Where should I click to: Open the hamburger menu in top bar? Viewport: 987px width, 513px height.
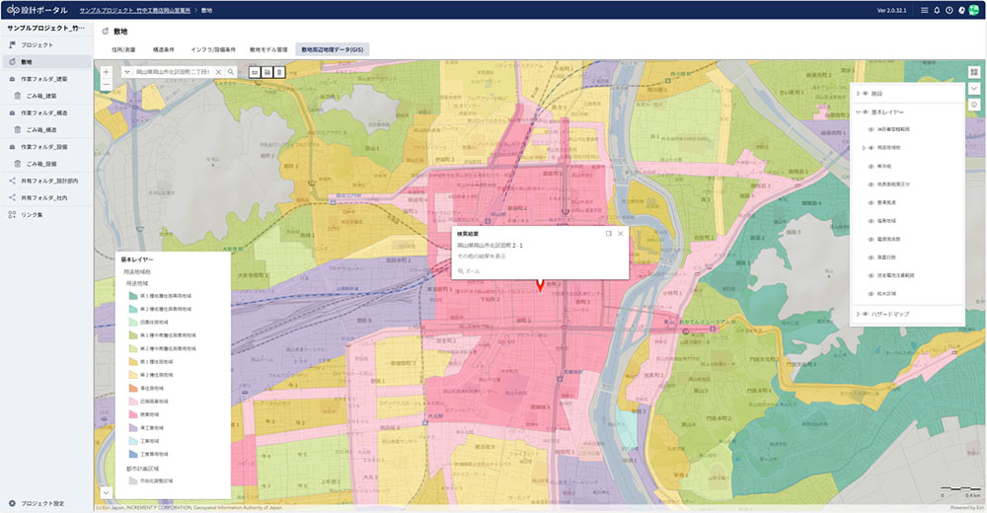pos(924,10)
